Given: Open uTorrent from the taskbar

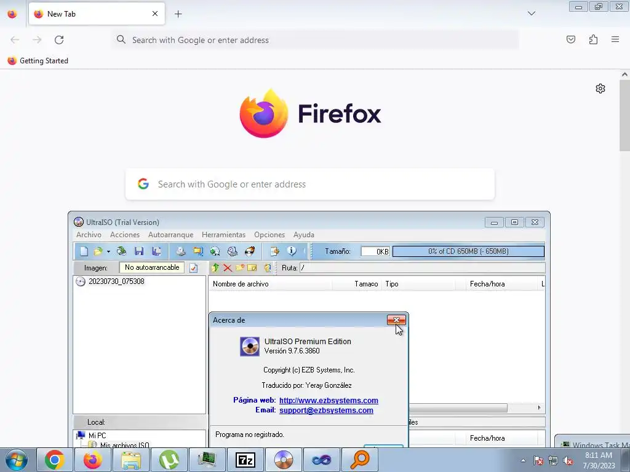Looking at the screenshot, I should [169, 460].
